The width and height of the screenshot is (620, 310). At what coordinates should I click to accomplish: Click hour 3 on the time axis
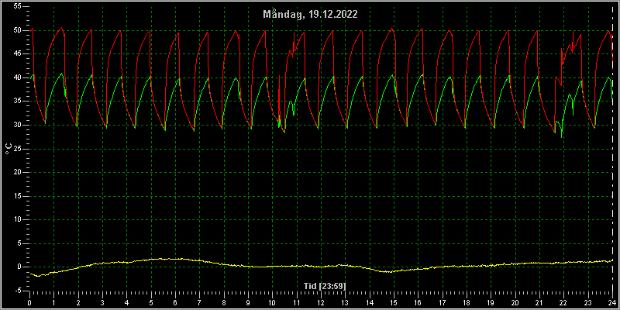(x=102, y=303)
